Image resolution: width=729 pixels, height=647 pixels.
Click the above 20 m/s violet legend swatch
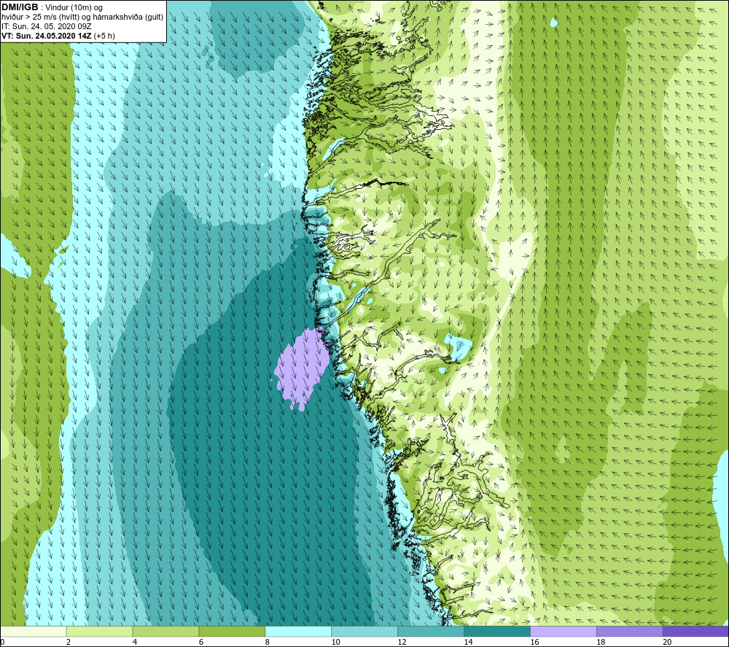click(x=695, y=632)
